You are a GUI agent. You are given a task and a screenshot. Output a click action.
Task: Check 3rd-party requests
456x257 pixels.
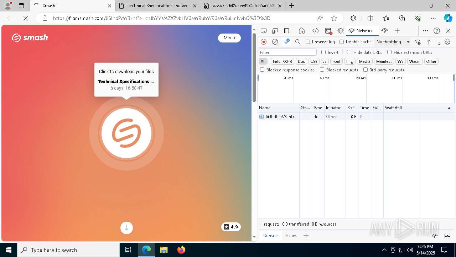point(366,70)
